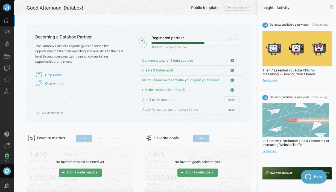Click the Registered partner progress bar
This screenshot has height=192, width=336.
coord(195,43)
